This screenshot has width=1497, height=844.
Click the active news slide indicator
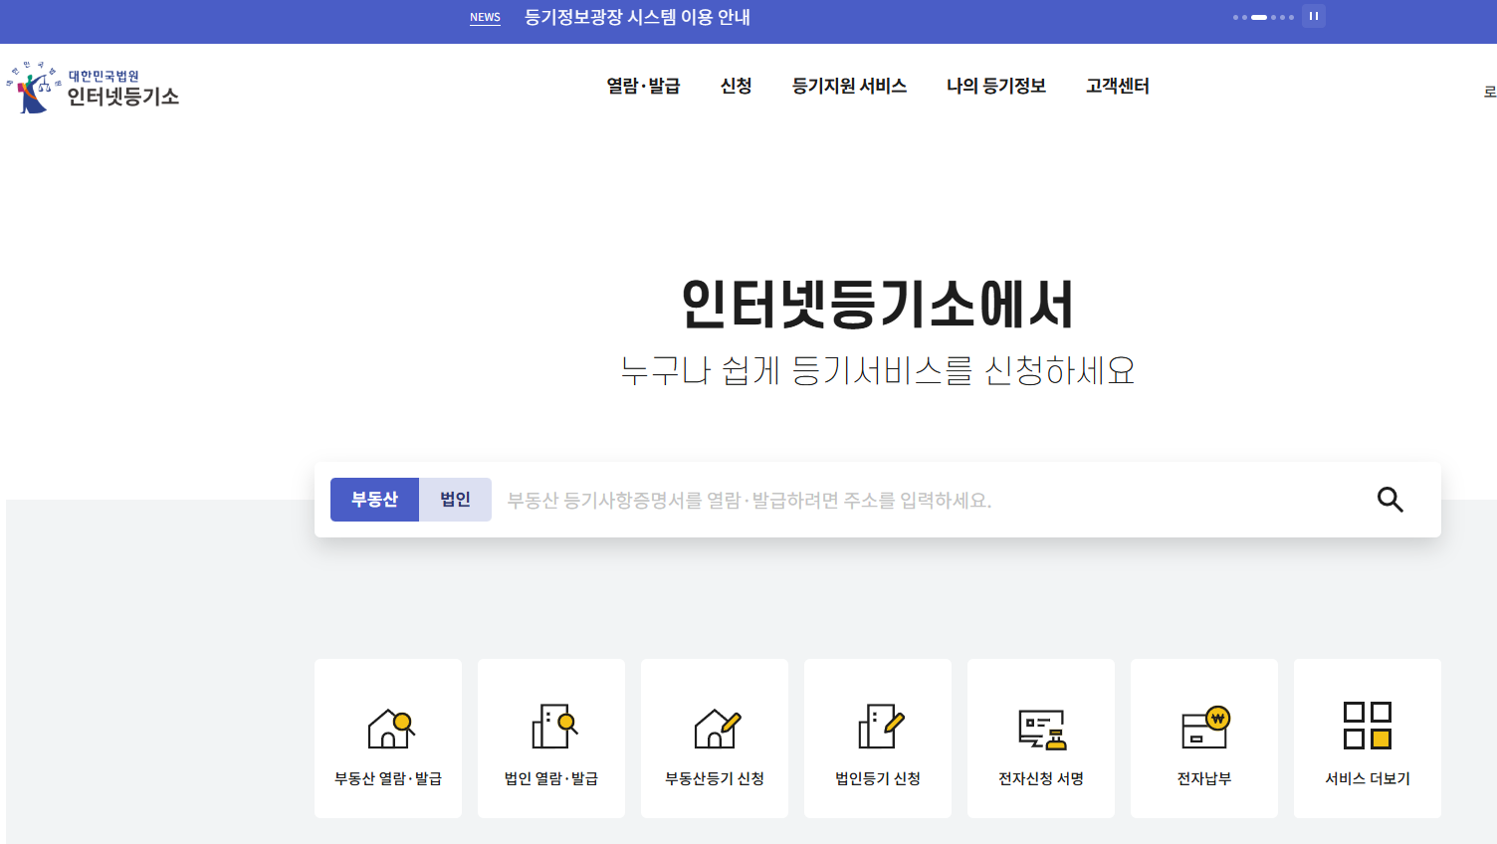click(x=1259, y=17)
